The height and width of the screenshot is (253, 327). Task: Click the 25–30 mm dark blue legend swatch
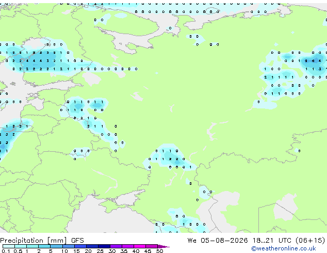click(x=104, y=246)
